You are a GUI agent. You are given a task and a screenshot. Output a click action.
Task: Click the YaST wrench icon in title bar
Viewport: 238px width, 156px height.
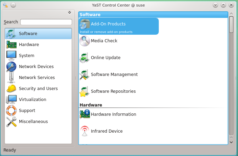click(5, 5)
